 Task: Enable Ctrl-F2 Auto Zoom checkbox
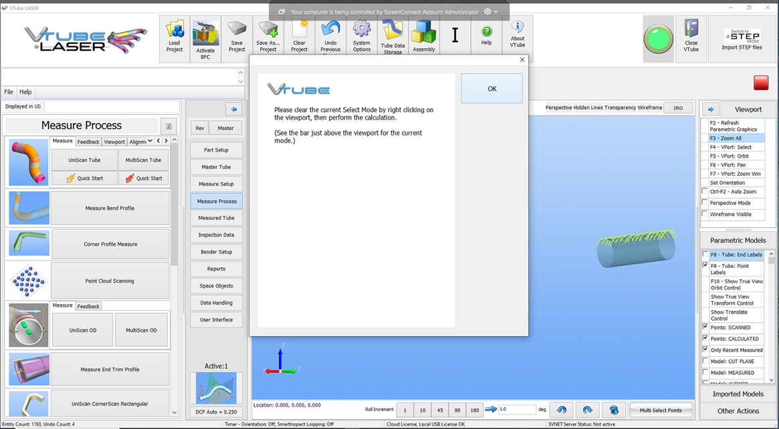click(x=705, y=191)
